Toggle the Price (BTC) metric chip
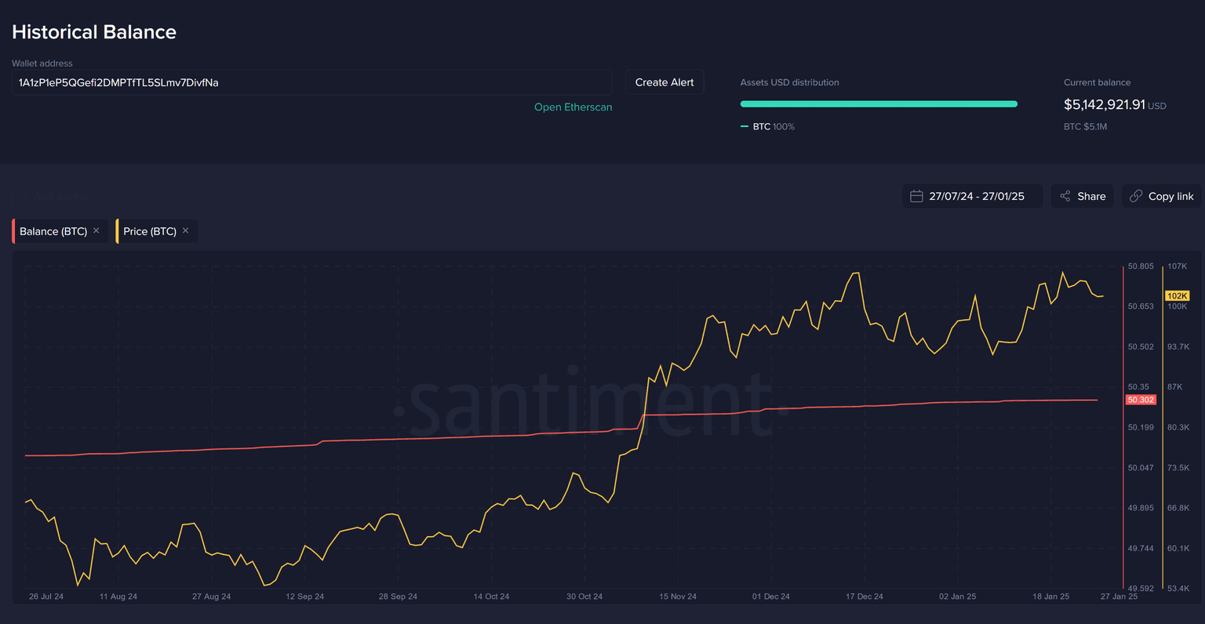 [x=150, y=231]
